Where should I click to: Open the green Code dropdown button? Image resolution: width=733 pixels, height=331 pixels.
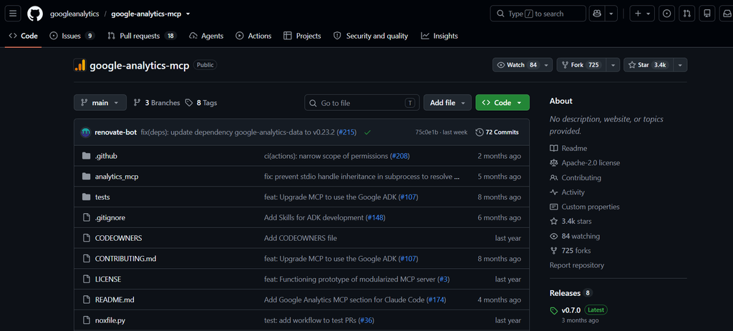click(x=503, y=103)
